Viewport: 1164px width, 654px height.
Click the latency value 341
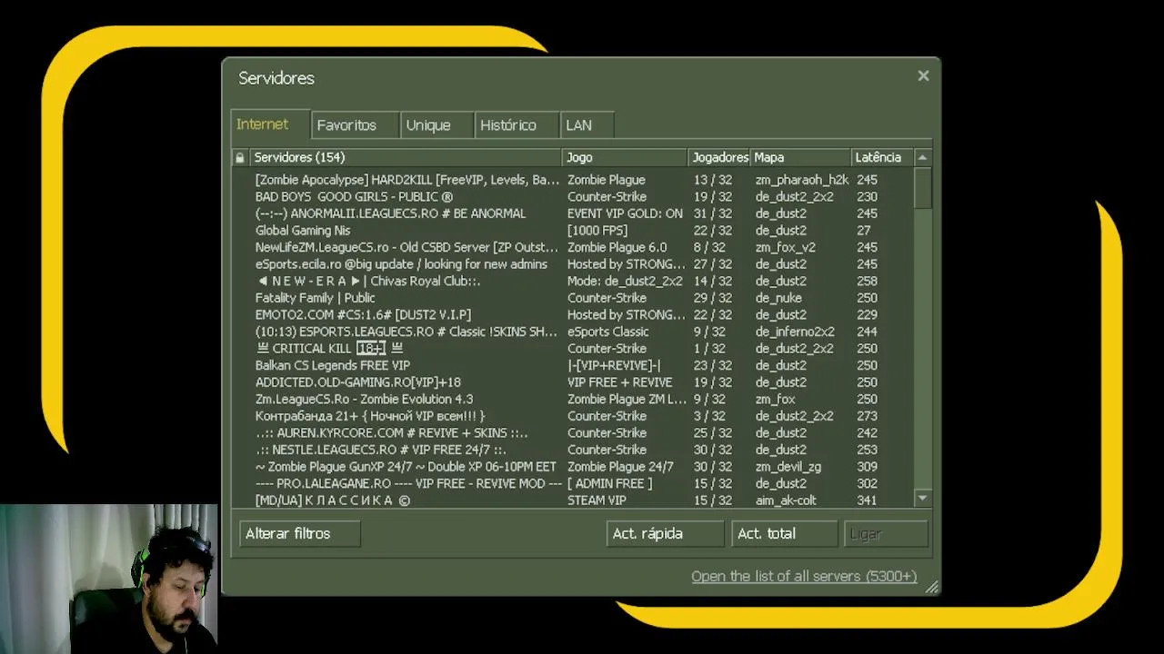click(x=867, y=500)
